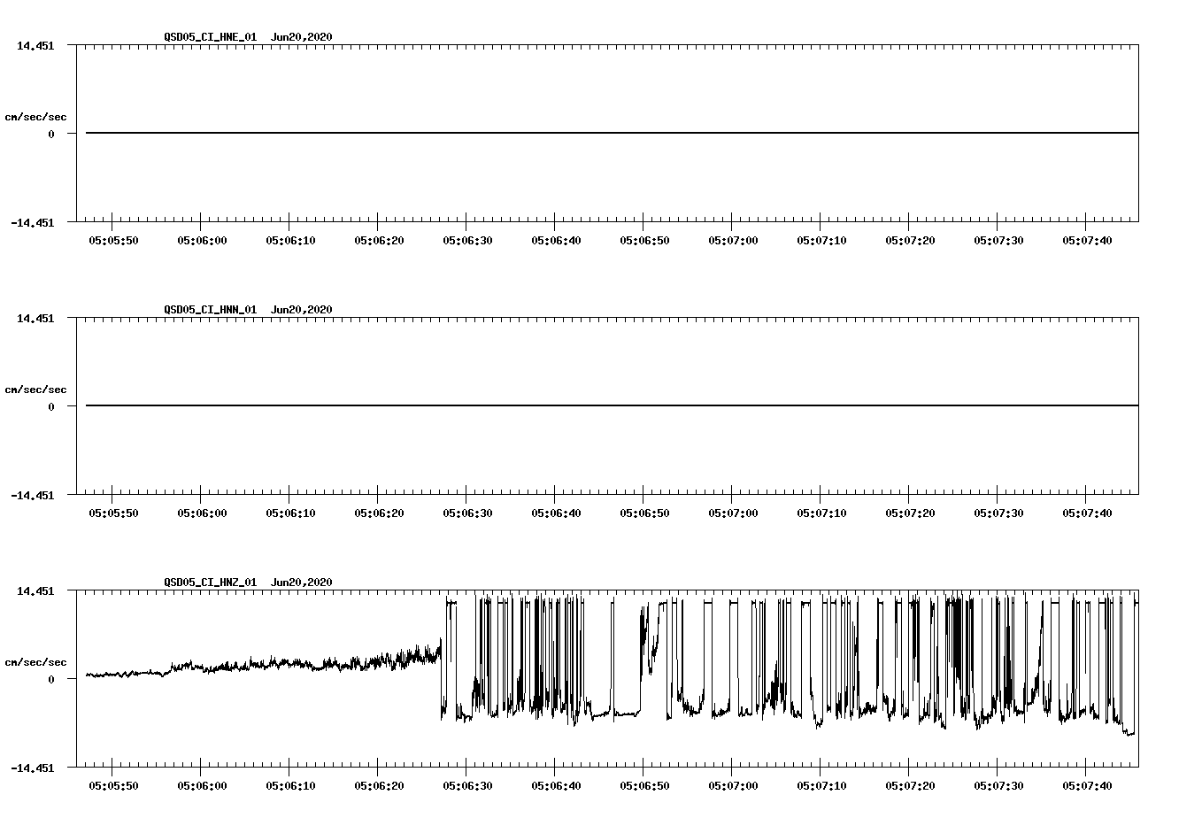
Task: Click the -14.451 minimum value on HNZ axis
Action: point(33,768)
